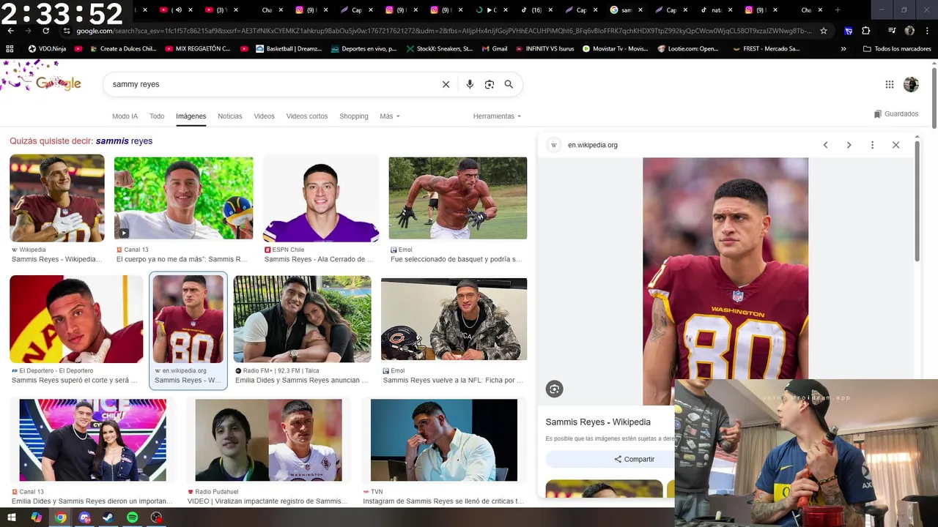This screenshot has width=938, height=527.
Task: Open Basketball Dreamz bookmark
Action: click(x=289, y=48)
